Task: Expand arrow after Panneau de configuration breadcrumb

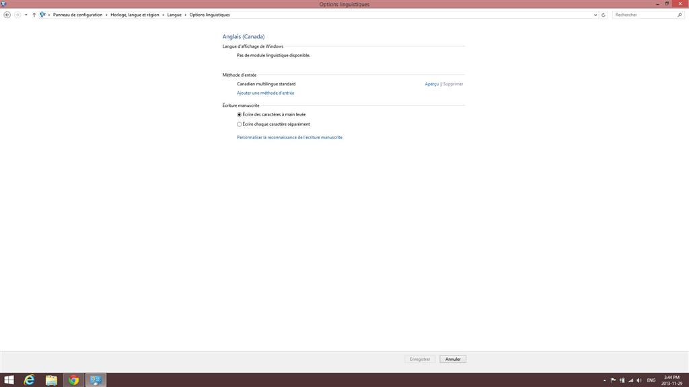Action: click(106, 15)
